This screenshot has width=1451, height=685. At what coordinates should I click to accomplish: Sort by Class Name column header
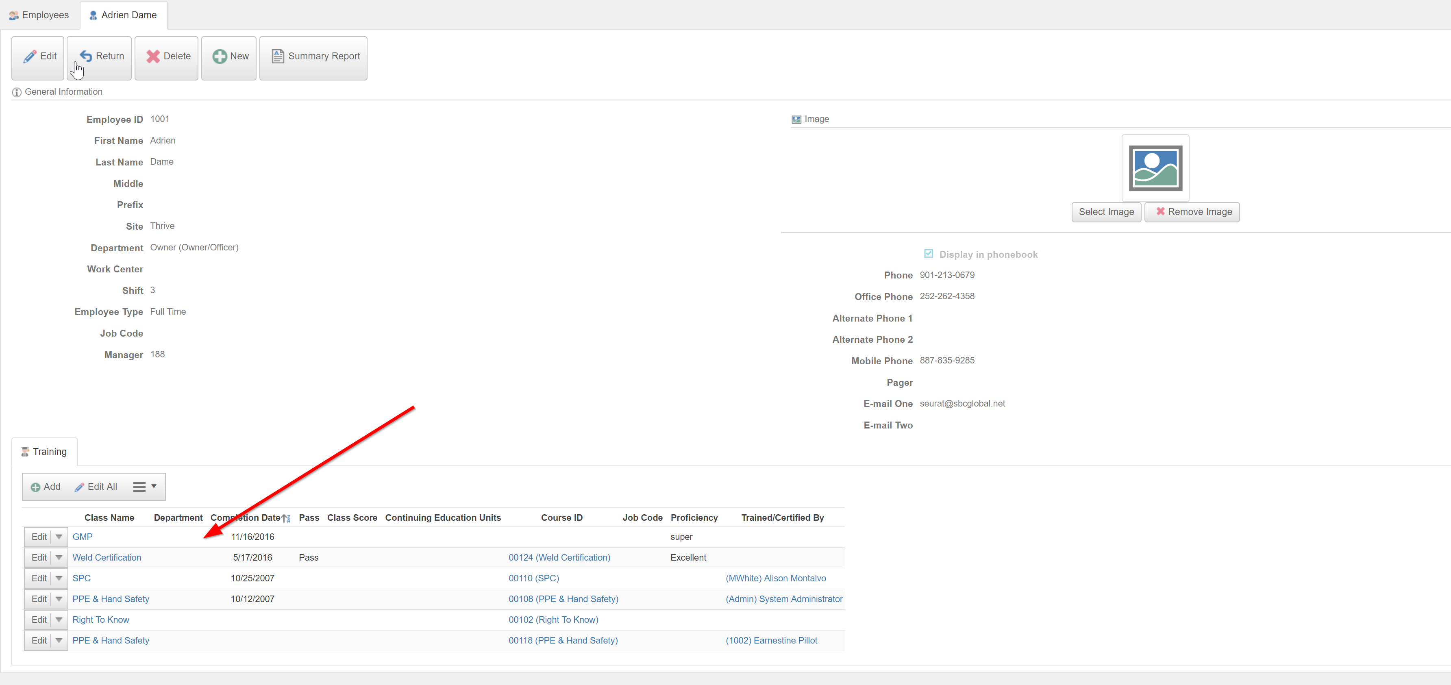pyautogui.click(x=109, y=518)
